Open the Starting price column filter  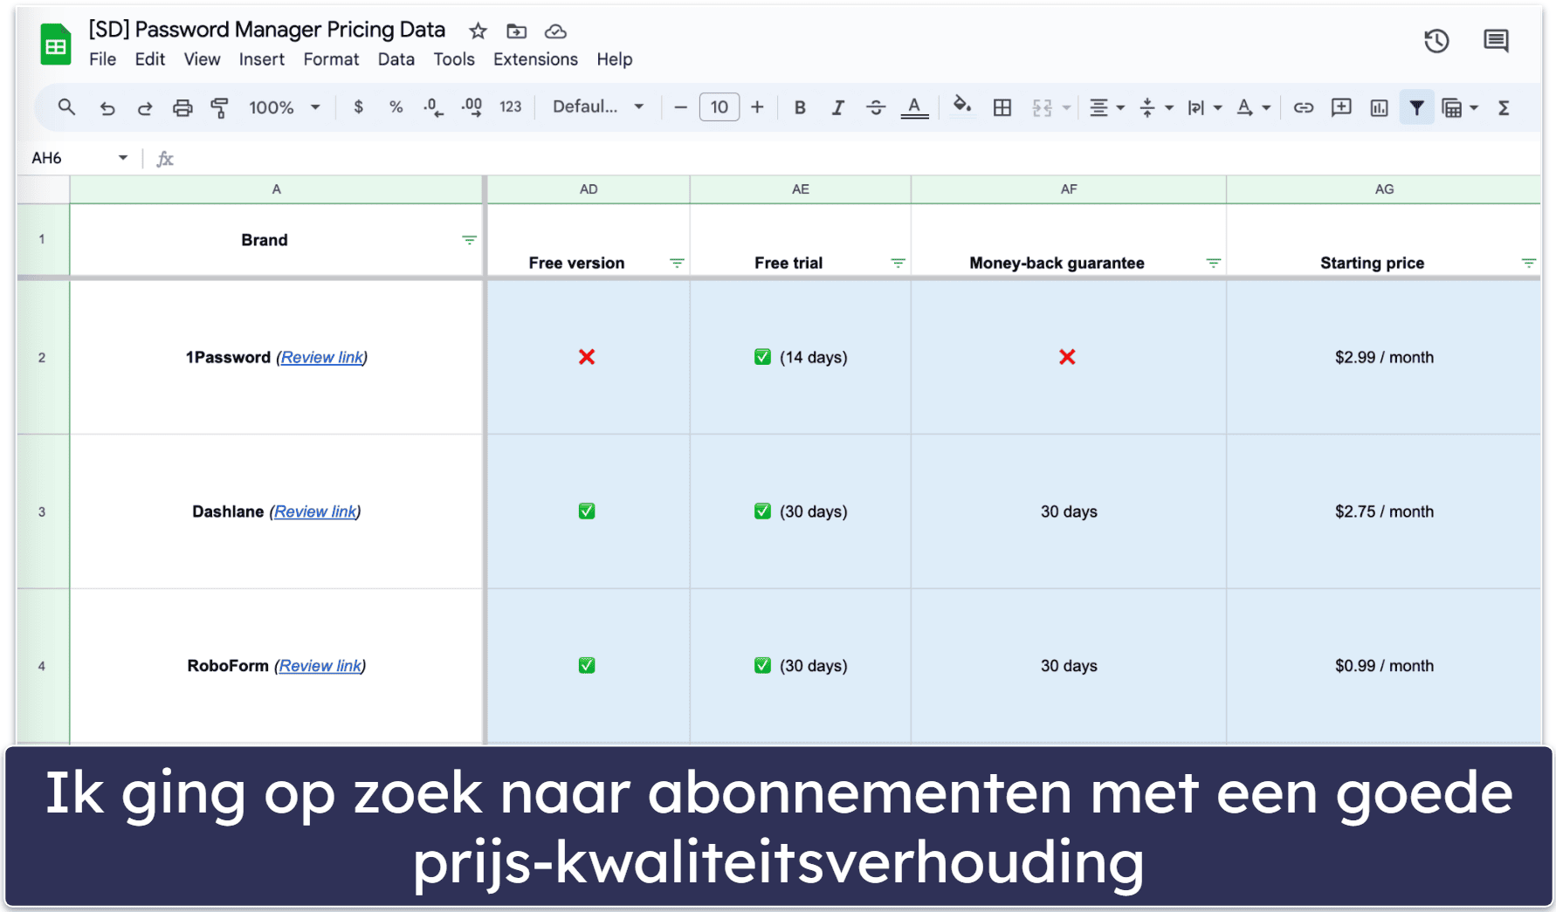pyautogui.click(x=1528, y=263)
